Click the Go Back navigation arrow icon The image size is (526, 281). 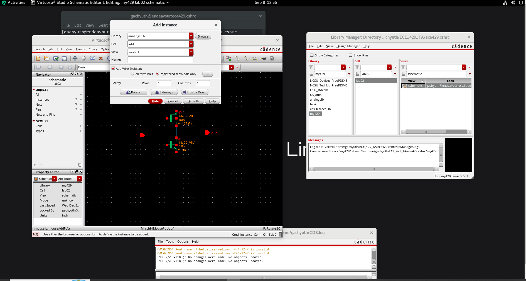pos(38,67)
